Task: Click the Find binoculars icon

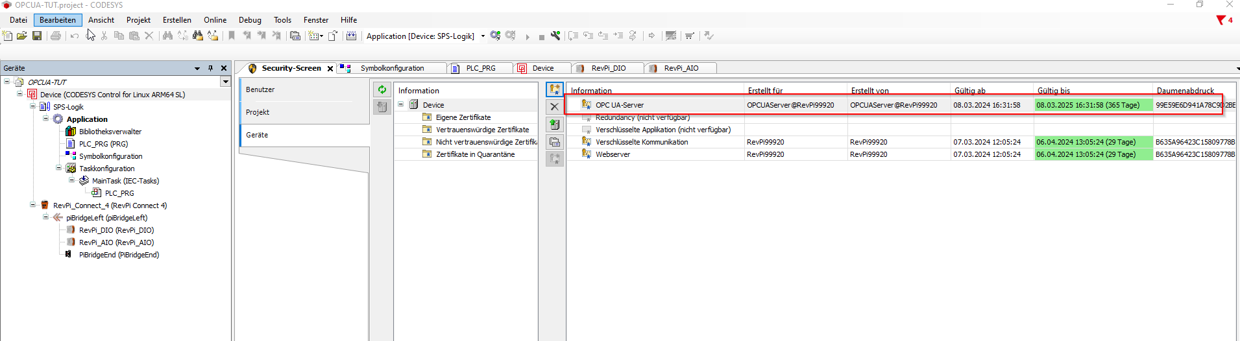Action: click(x=167, y=36)
